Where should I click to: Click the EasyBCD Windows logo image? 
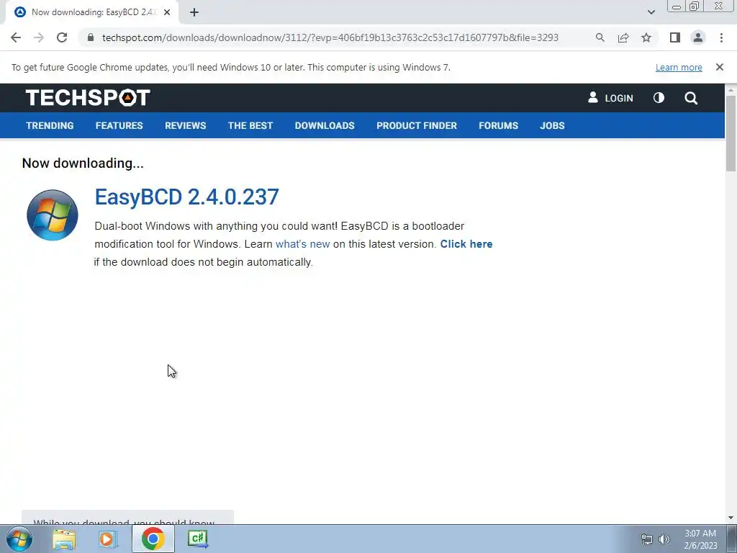coord(52,215)
